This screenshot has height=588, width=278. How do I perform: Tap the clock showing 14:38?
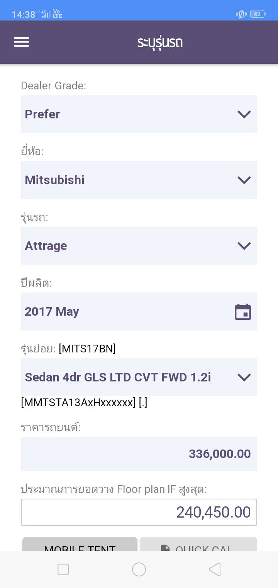tap(24, 15)
